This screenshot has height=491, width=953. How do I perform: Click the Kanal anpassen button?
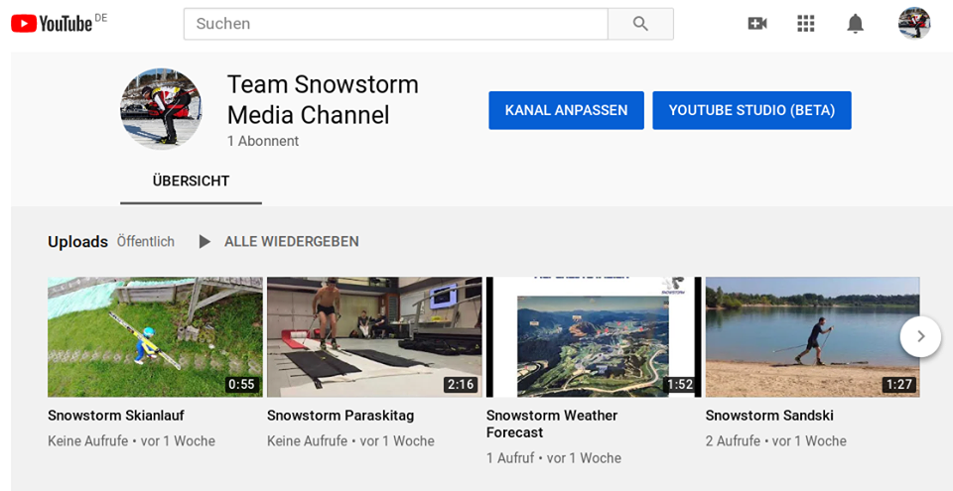(x=566, y=110)
